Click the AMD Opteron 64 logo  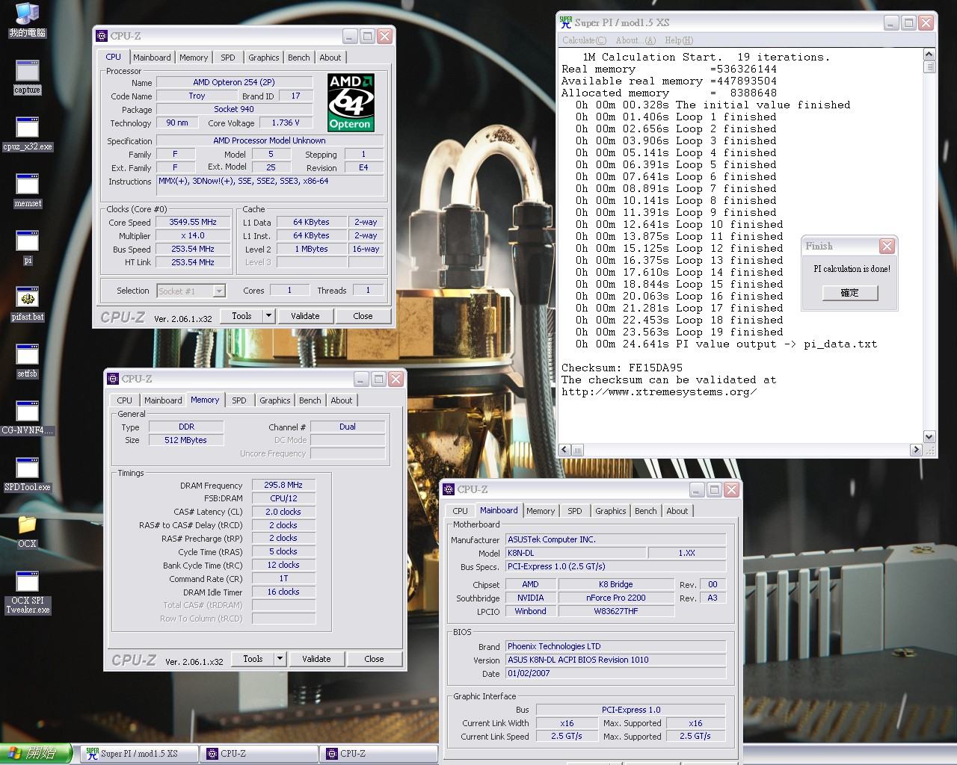[x=351, y=102]
